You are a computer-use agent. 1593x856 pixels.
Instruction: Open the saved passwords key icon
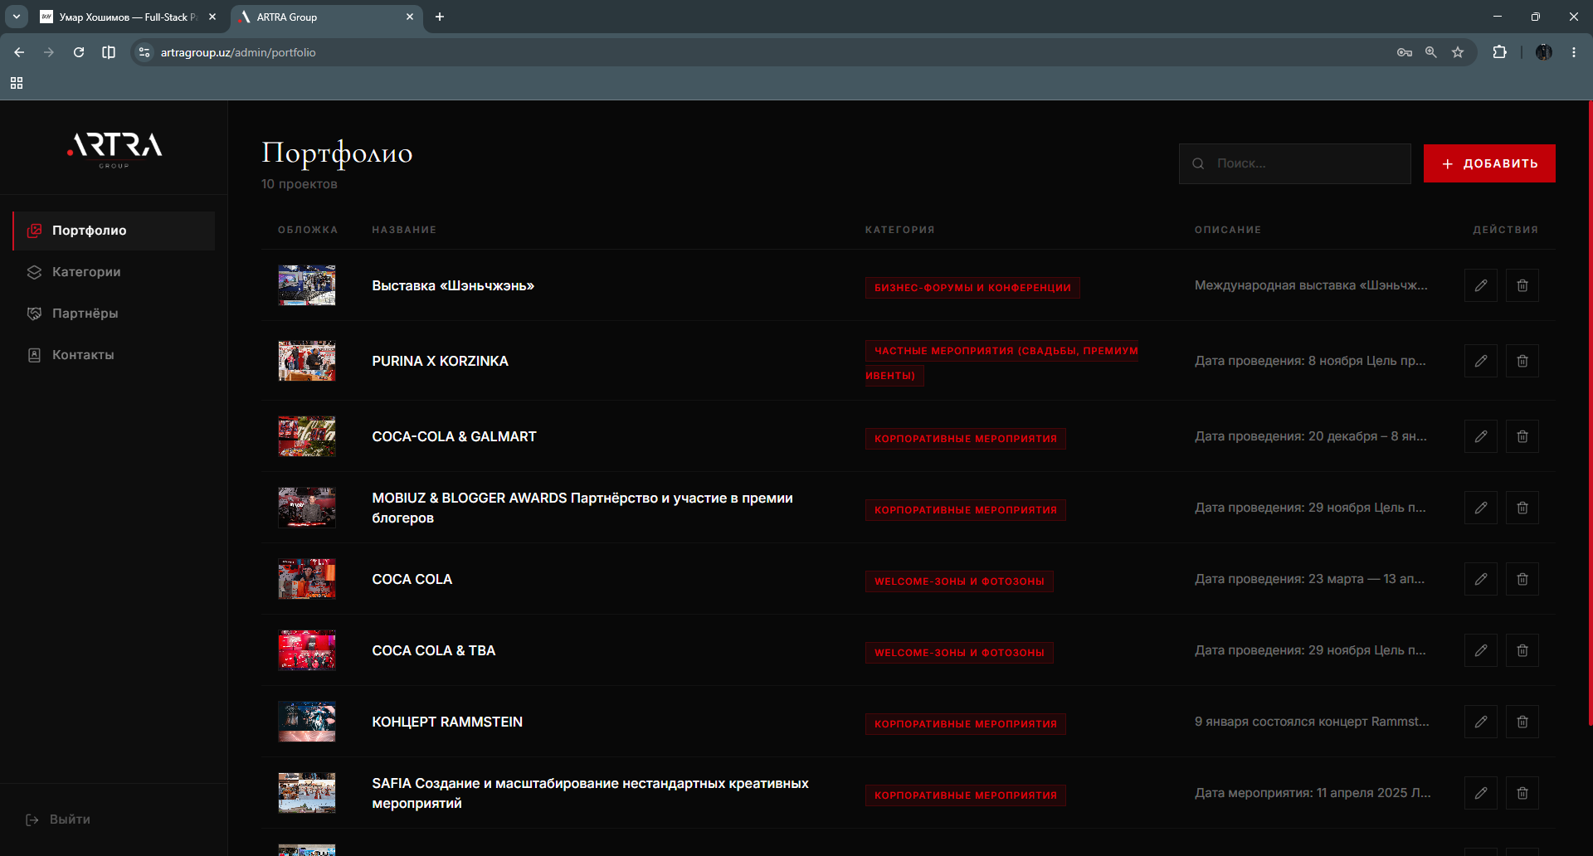click(x=1405, y=52)
